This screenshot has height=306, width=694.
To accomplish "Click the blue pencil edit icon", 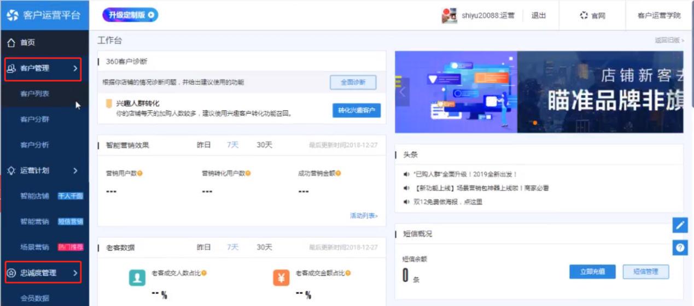I will click(x=680, y=225).
